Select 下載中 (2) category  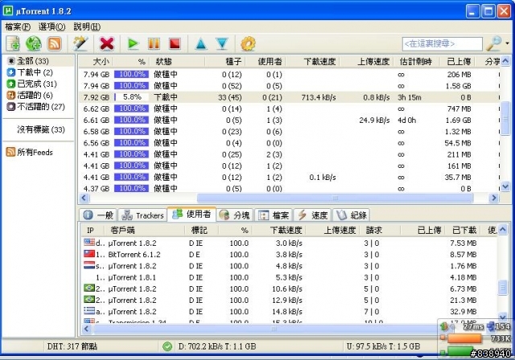(x=35, y=72)
